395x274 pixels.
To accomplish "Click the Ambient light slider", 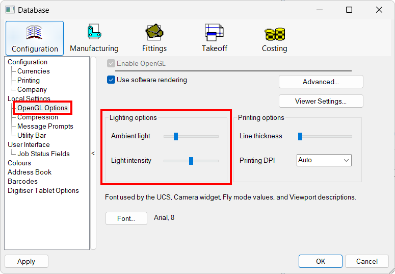I will [191, 136].
